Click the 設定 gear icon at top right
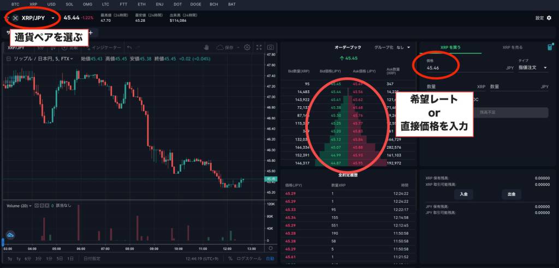The image size is (559, 268). click(549, 18)
